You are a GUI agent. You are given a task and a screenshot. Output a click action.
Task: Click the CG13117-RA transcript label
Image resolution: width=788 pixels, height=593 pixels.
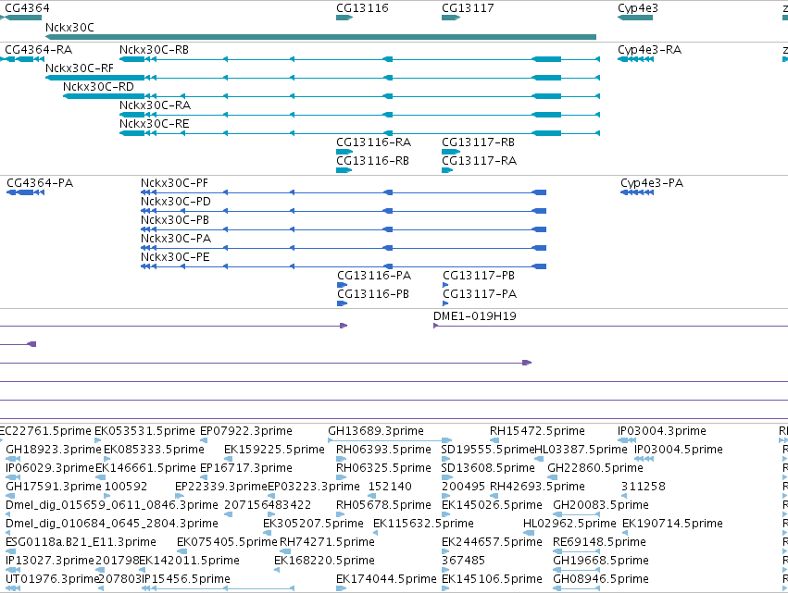click(x=480, y=161)
